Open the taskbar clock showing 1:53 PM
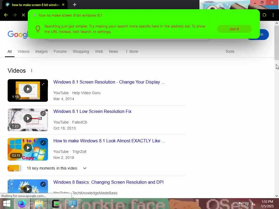This screenshot has height=209, width=279. pyautogui.click(x=267, y=204)
